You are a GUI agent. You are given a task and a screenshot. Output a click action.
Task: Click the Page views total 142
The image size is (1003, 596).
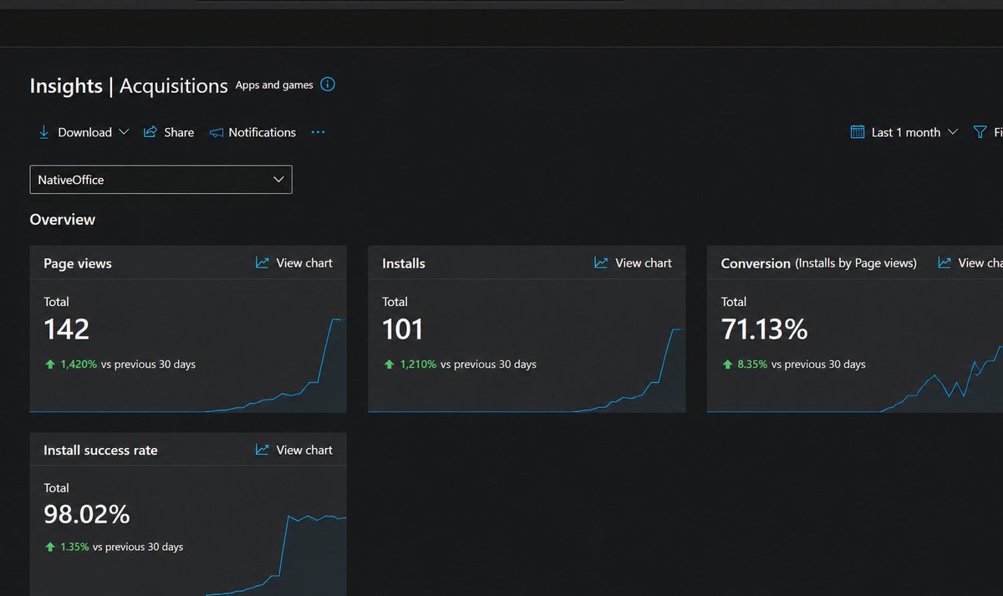pos(67,329)
